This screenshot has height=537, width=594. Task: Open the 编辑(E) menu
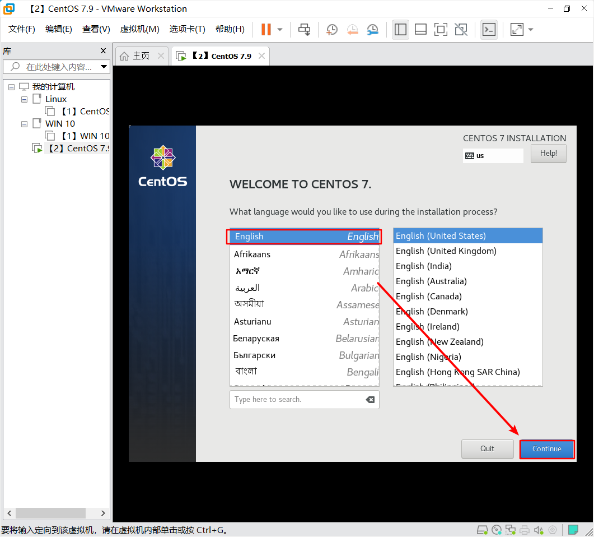pos(58,29)
